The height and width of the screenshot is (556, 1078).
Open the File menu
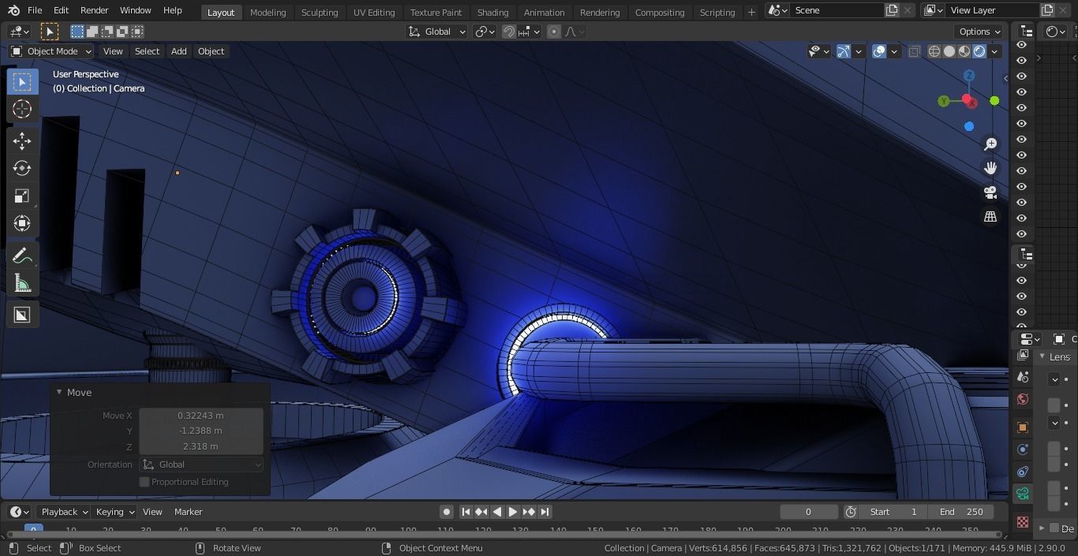(x=35, y=10)
